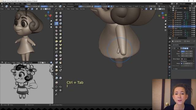Hide Cylinder.004 with its eye icon
The image size is (196, 110).
click(192, 27)
